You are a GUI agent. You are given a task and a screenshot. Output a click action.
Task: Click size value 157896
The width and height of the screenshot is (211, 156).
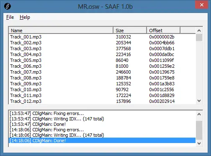[x=124, y=101]
